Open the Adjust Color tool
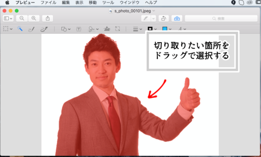The width and height of the screenshot is (261, 157). 107,29
